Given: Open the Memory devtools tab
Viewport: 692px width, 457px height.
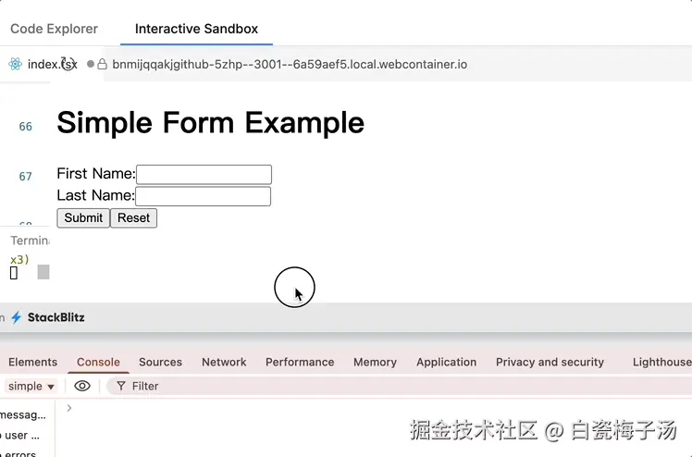Looking at the screenshot, I should pyautogui.click(x=375, y=362).
